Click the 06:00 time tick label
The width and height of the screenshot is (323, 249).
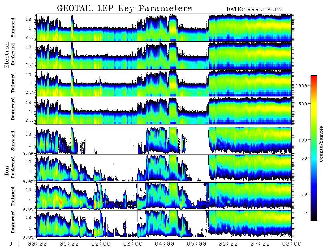228,244
